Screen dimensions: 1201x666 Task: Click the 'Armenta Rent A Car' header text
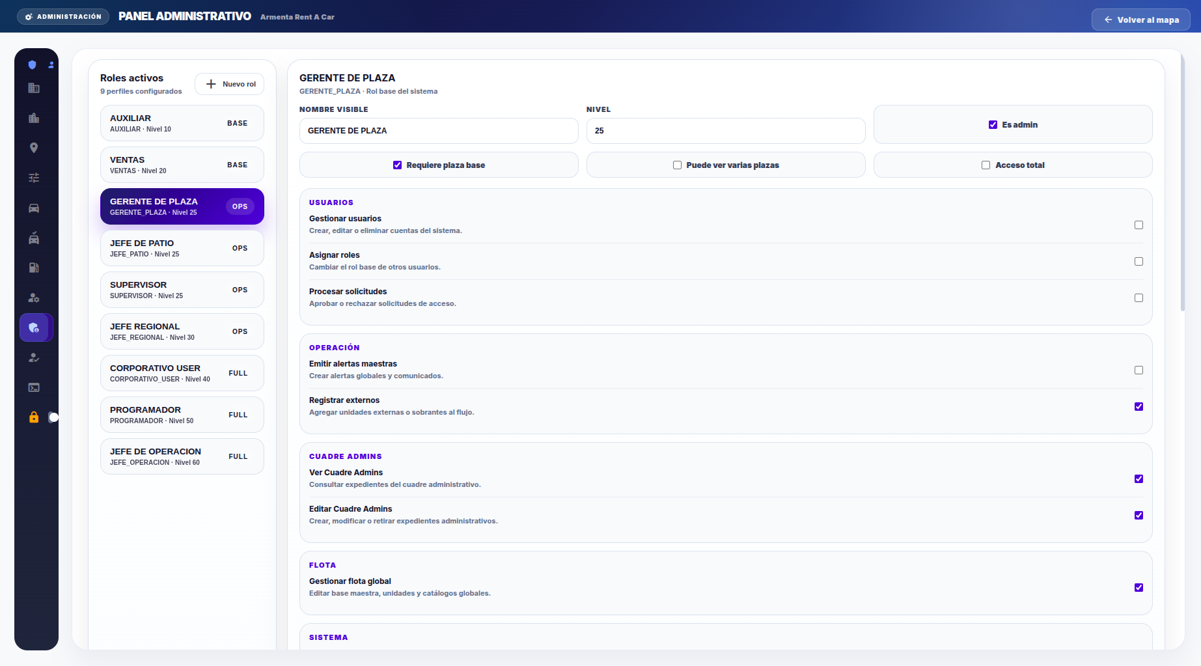pyautogui.click(x=297, y=17)
